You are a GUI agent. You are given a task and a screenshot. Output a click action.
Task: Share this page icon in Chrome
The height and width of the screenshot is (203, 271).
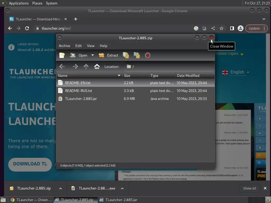[x=213, y=28]
